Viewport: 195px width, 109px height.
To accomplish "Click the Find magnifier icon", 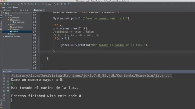I will [x=29, y=4].
